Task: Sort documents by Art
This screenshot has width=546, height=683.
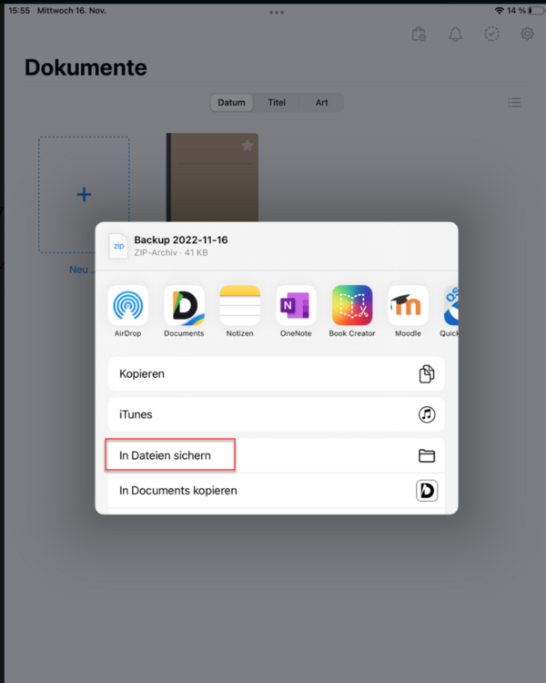Action: click(x=322, y=102)
